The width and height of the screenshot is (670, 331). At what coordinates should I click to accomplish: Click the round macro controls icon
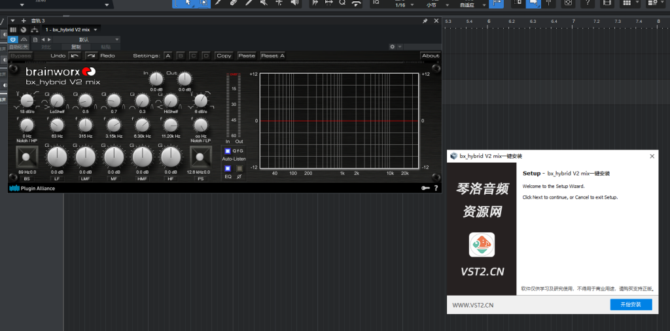(x=24, y=30)
